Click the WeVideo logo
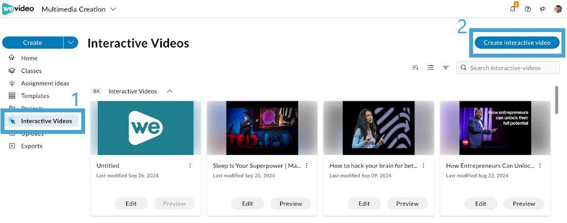Image resolution: width=567 pixels, height=223 pixels. coord(18,9)
